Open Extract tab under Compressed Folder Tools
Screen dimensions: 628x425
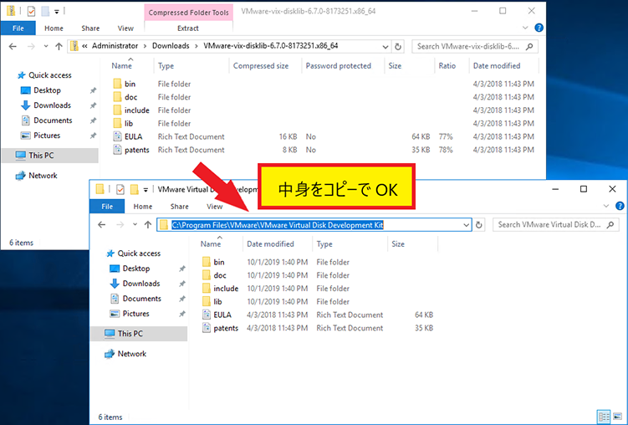pos(188,28)
